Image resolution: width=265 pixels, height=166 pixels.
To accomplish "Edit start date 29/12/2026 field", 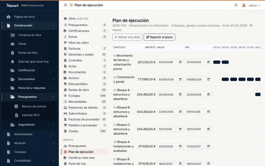I will [170, 147].
